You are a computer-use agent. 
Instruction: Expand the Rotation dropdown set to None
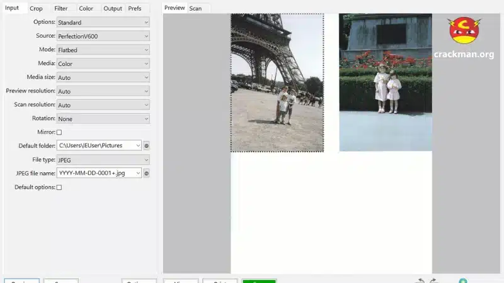103,119
